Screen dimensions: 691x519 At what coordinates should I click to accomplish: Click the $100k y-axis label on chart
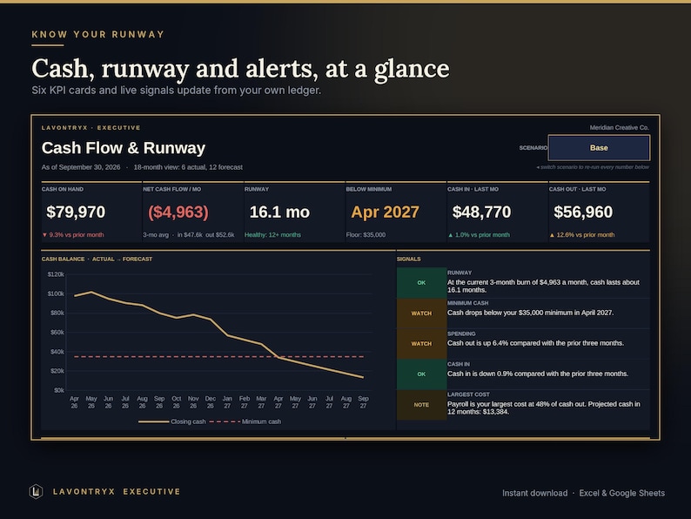click(x=56, y=293)
